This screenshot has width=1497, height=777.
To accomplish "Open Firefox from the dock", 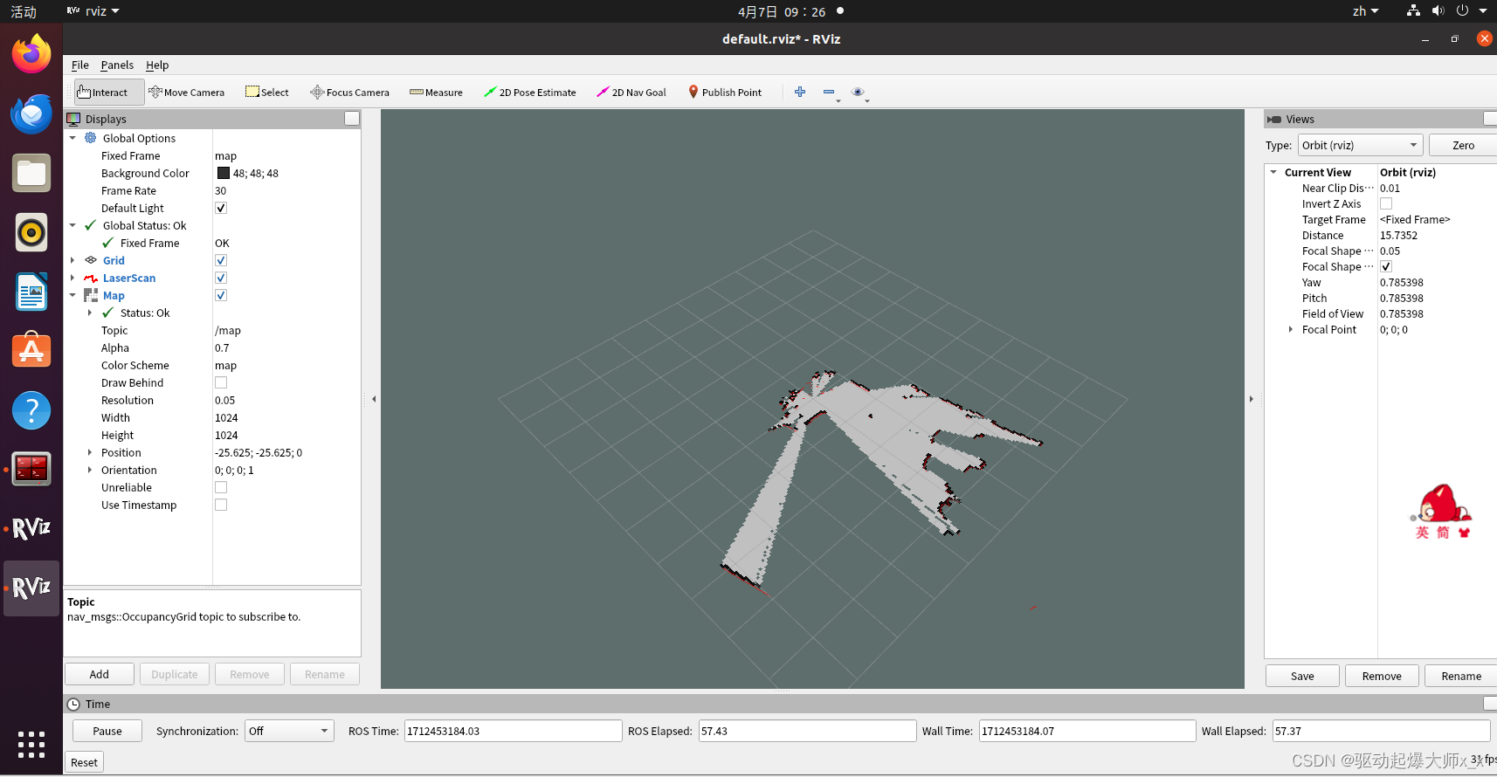I will (x=31, y=54).
